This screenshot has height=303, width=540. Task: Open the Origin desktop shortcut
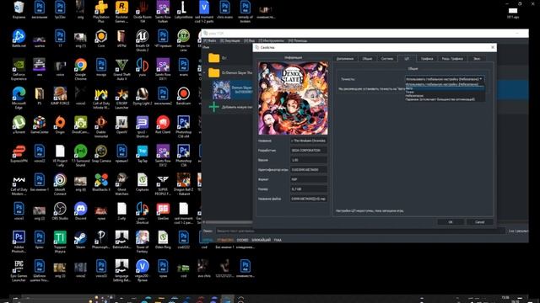pyautogui.click(x=60, y=125)
